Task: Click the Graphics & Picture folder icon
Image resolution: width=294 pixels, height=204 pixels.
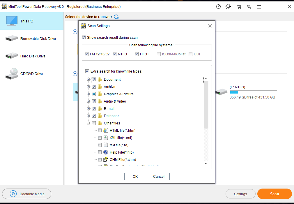Action: (x=100, y=94)
